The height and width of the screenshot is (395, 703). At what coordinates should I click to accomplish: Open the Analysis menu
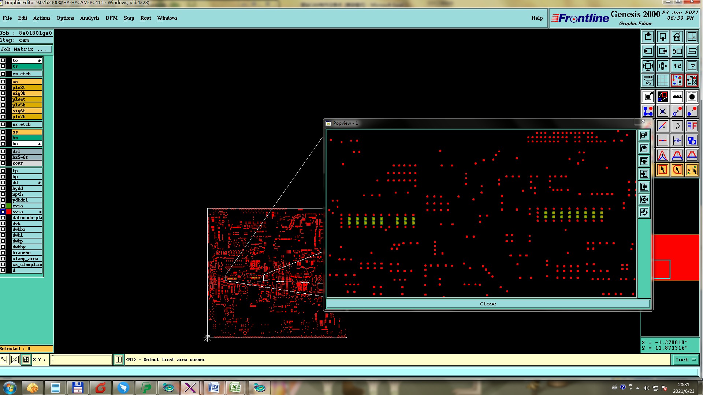(x=89, y=18)
